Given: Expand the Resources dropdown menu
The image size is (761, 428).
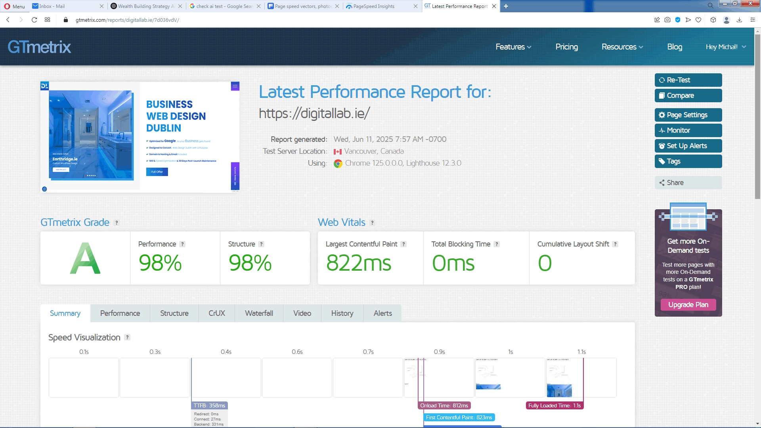Looking at the screenshot, I should (x=622, y=47).
